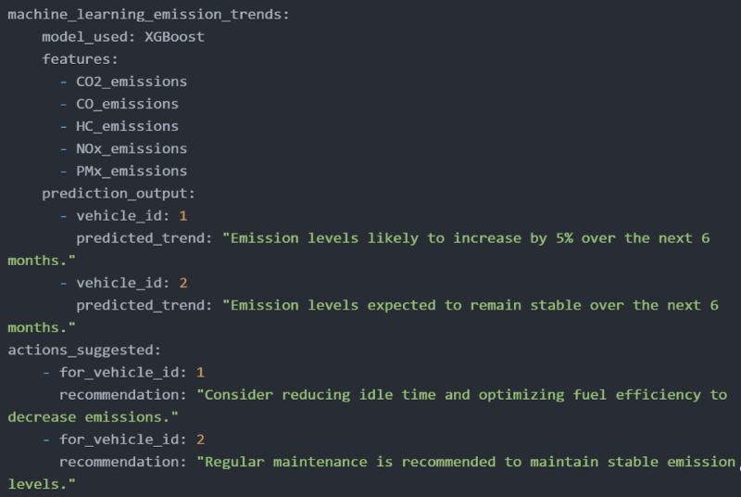The width and height of the screenshot is (741, 497).
Task: Click the CO_emissions list entry
Action: [x=127, y=104]
